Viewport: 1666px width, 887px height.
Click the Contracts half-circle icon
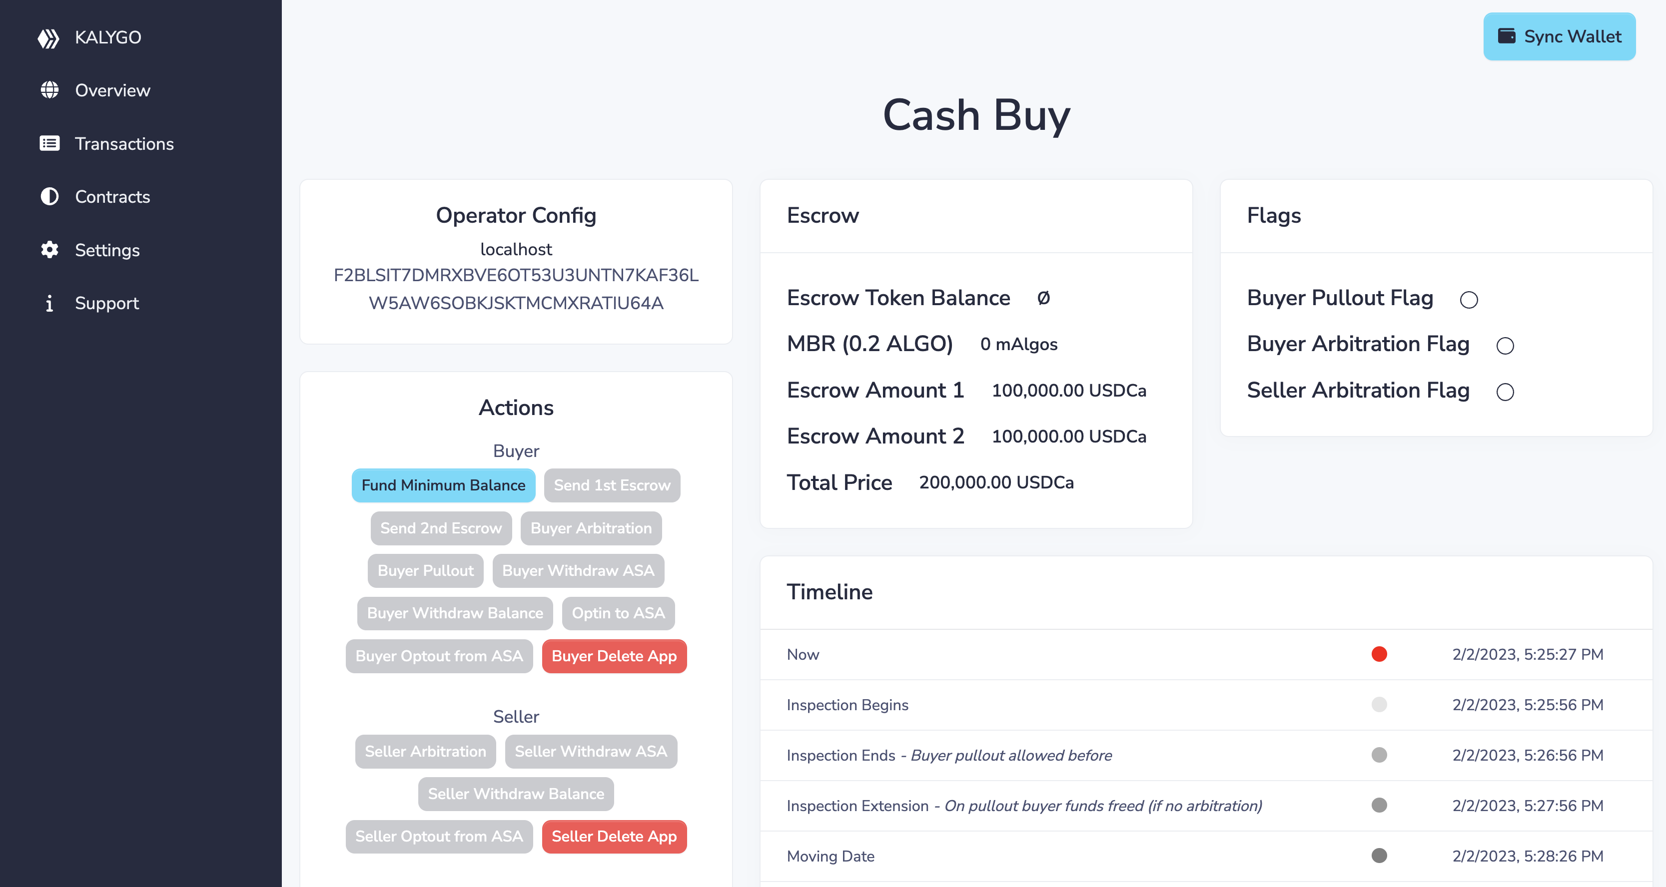(49, 197)
